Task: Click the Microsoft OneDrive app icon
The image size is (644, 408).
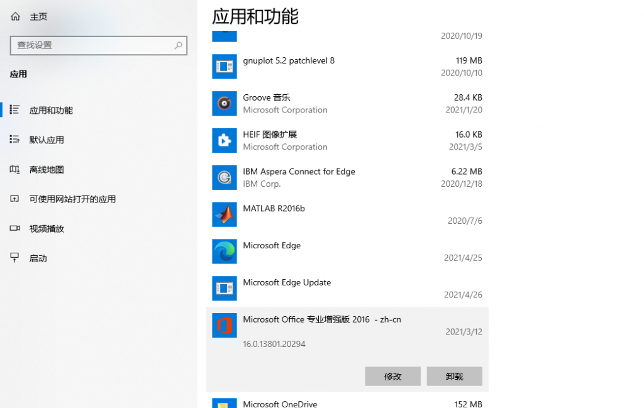Action: (225, 403)
